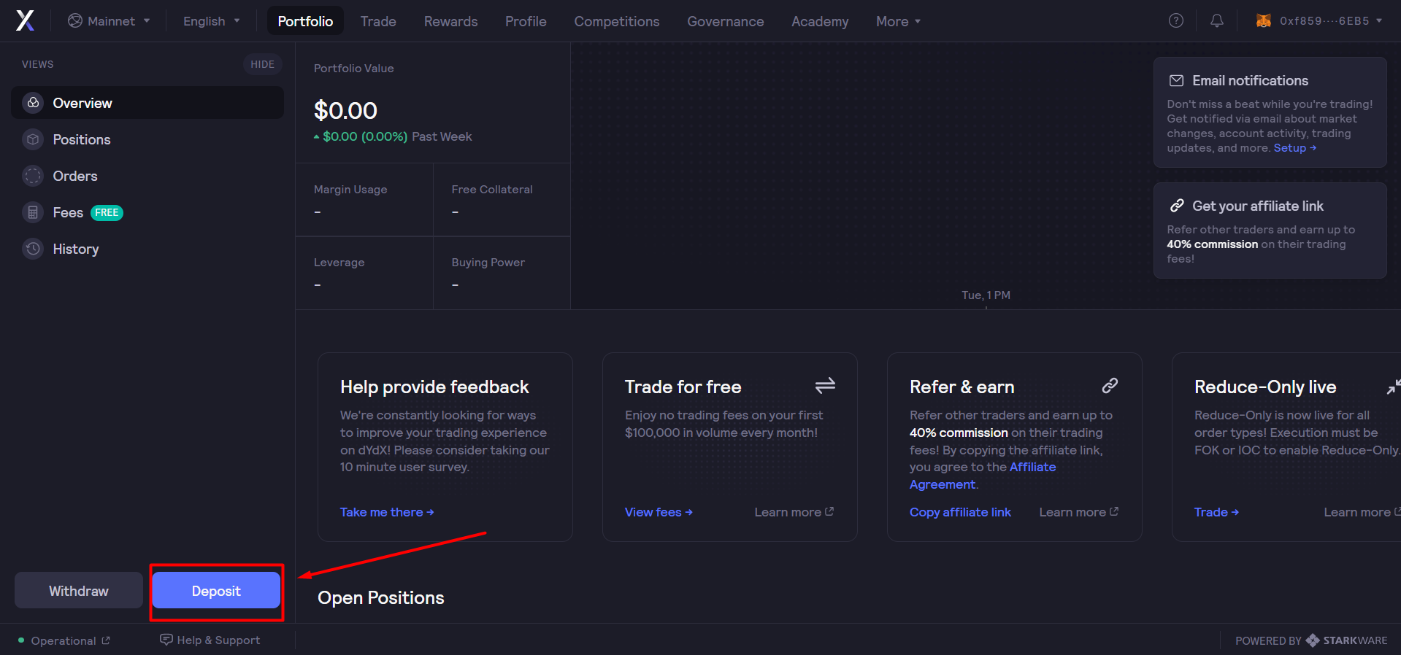Click Learn more on Refer & earn card

point(1079,512)
